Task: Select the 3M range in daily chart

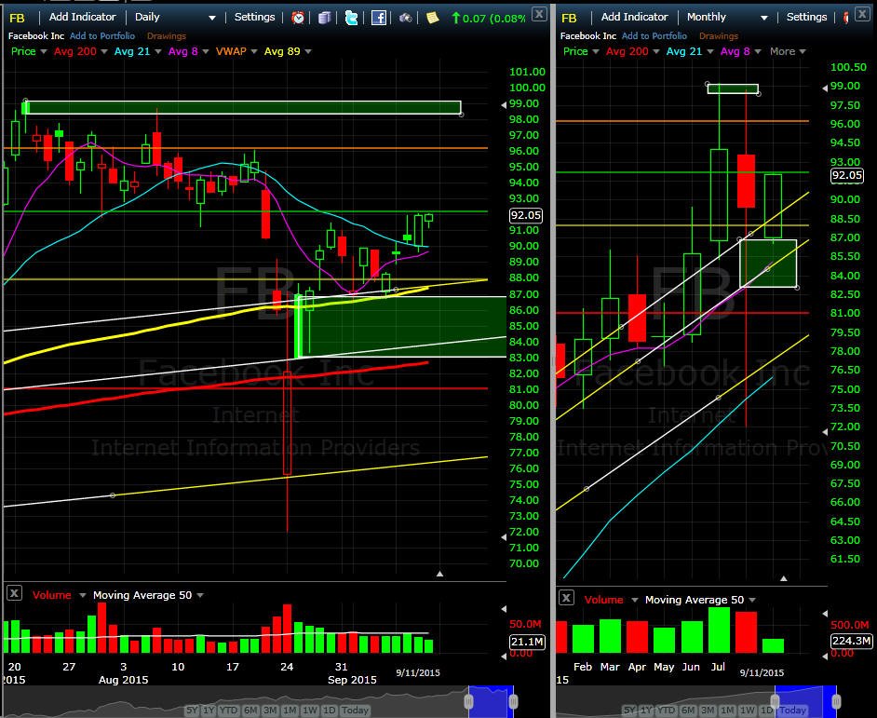Action: coord(270,711)
